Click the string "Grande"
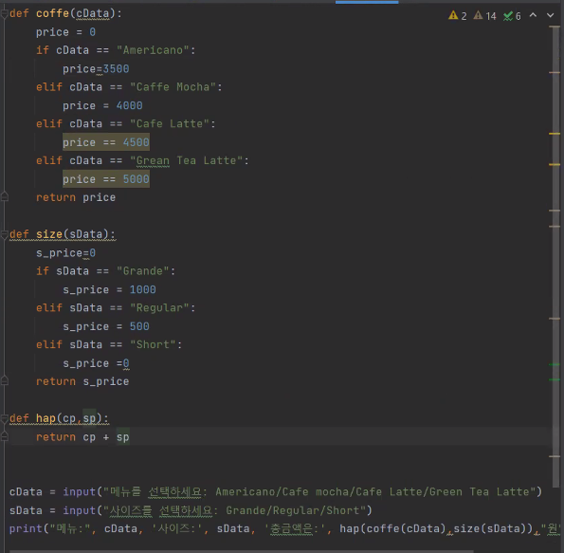This screenshot has width=564, height=553. click(143, 271)
